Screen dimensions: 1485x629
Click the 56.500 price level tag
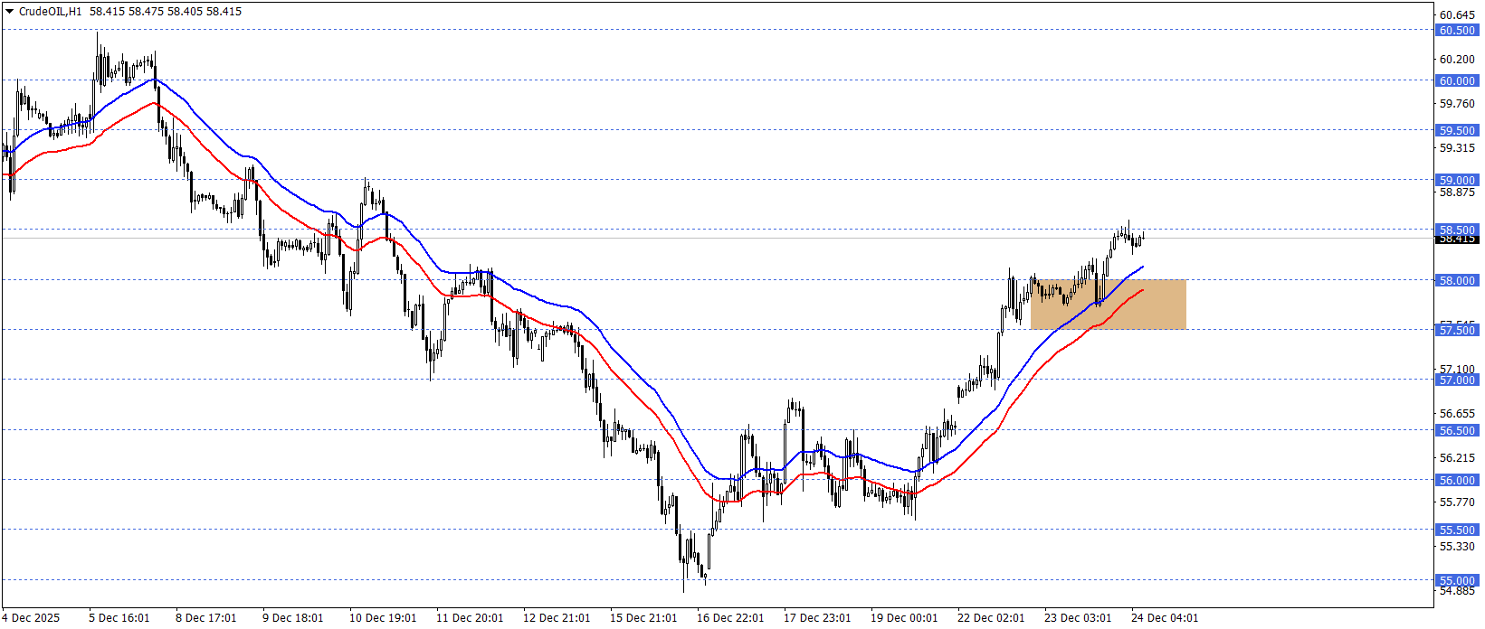(1457, 430)
